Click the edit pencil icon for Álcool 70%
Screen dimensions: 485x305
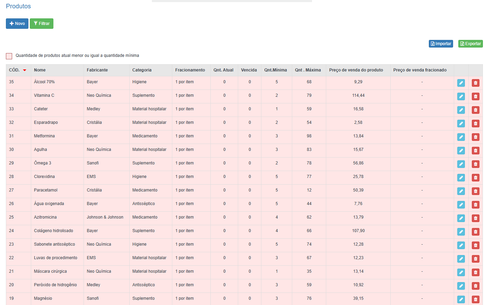(461, 83)
